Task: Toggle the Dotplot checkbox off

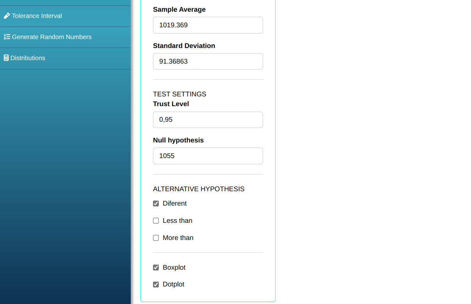Action: (x=156, y=284)
